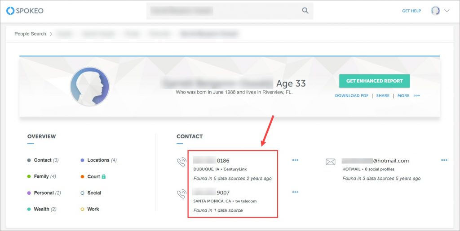Click the Age 33 text
This screenshot has width=460, height=231.
(291, 84)
